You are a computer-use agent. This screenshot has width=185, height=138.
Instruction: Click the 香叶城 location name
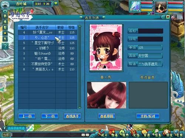tap(21, 4)
